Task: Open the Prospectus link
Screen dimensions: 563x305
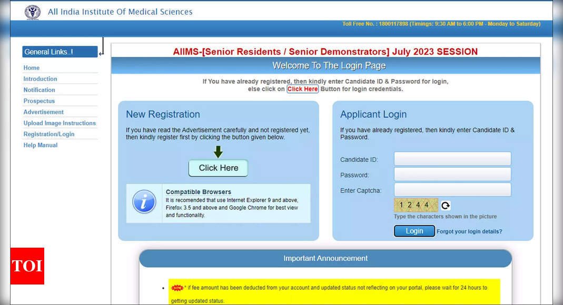Action: 39,101
